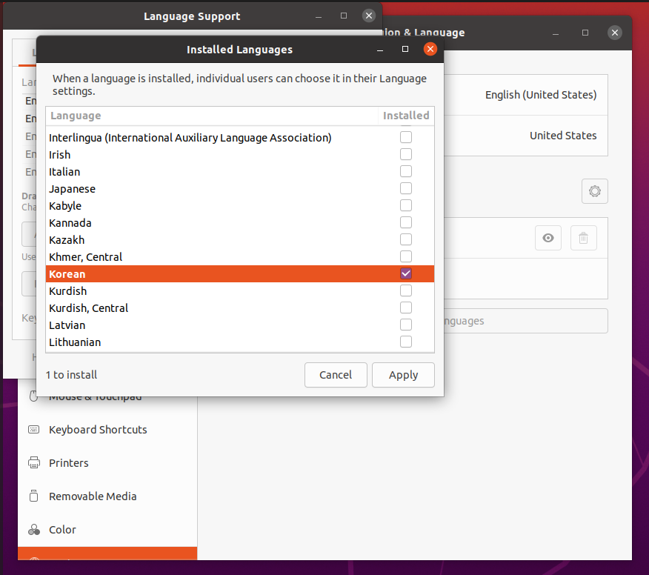Sort by the Installed column header

tap(406, 116)
